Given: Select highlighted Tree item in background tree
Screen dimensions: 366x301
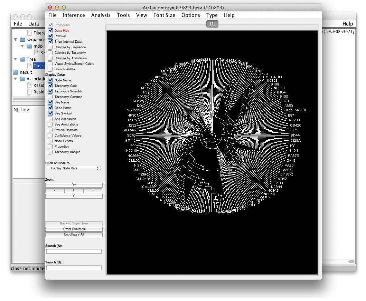Looking at the screenshot, I should [x=39, y=66].
